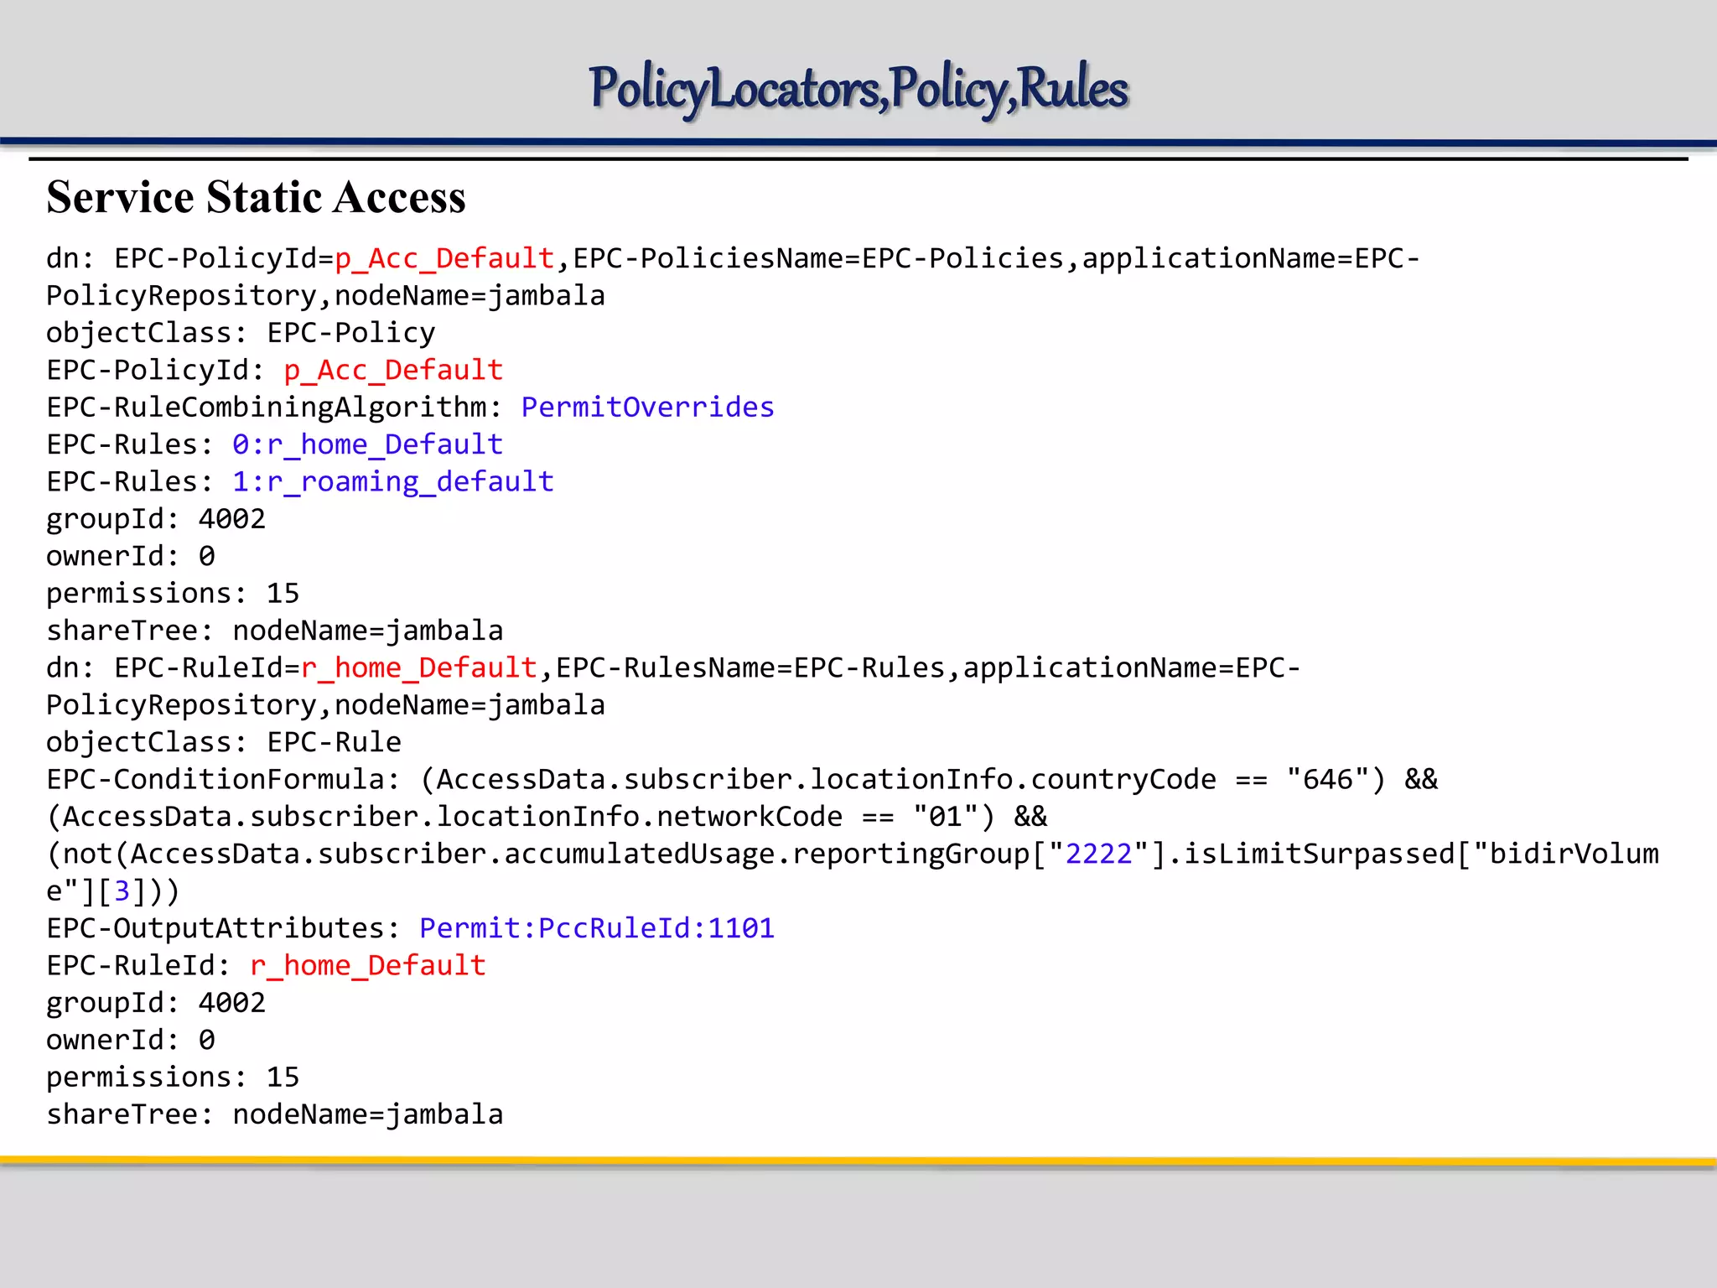Click the slide title PolicyLocators,Policy,Rules
Image resolution: width=1717 pixels, height=1288 pixels.
point(858,89)
